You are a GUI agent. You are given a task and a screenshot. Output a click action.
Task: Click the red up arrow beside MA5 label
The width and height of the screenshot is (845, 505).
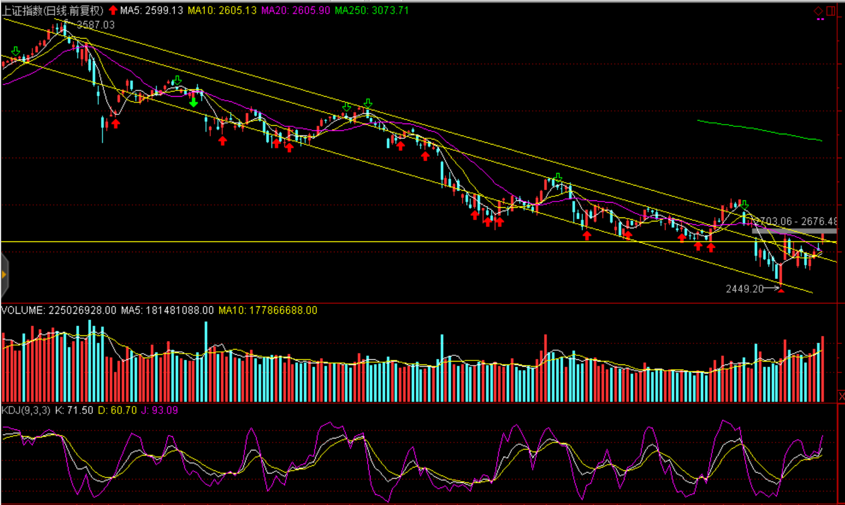click(x=113, y=10)
